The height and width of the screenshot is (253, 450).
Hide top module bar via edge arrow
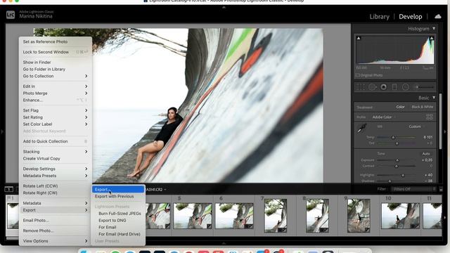pyautogui.click(x=224, y=8)
